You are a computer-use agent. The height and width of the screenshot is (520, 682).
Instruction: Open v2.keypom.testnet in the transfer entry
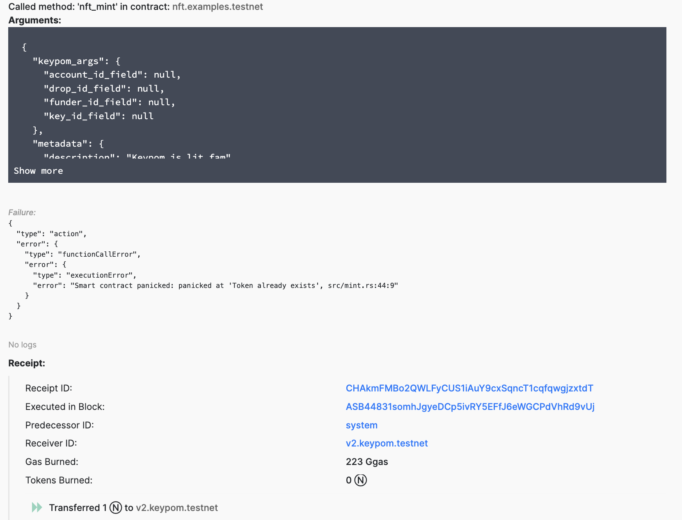(x=176, y=508)
